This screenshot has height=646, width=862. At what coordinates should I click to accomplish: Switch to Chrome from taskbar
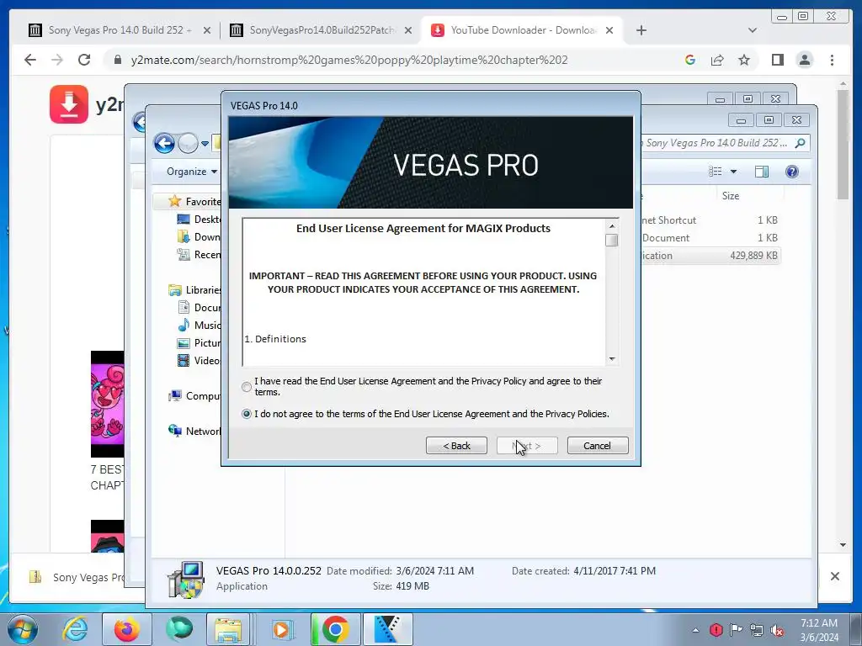[335, 629]
